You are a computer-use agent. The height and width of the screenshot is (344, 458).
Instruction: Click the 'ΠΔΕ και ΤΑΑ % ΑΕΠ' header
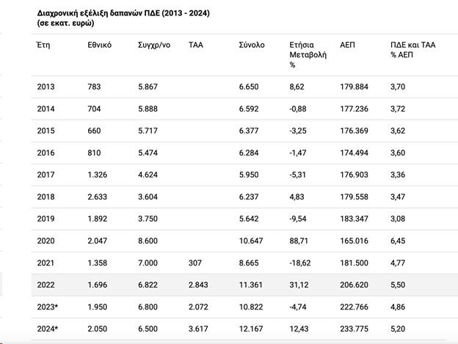[412, 50]
